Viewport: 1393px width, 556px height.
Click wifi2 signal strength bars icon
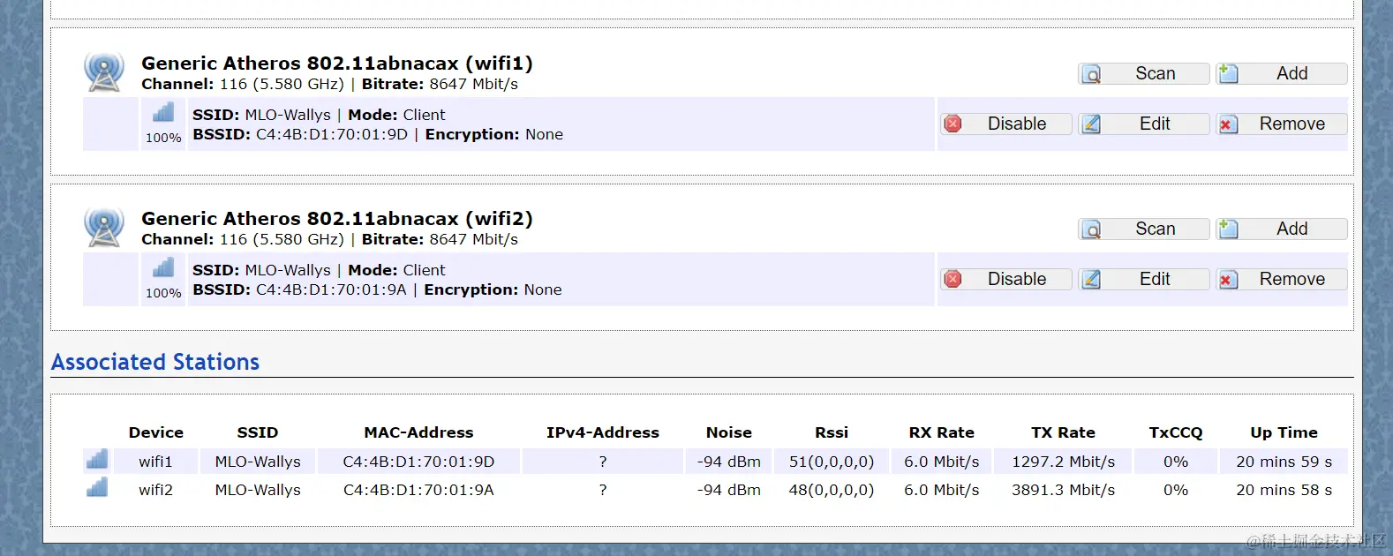(163, 267)
